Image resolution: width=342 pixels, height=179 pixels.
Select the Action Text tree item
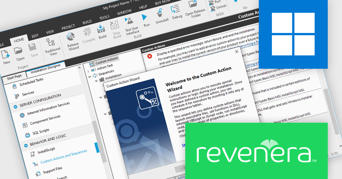[105, 67]
